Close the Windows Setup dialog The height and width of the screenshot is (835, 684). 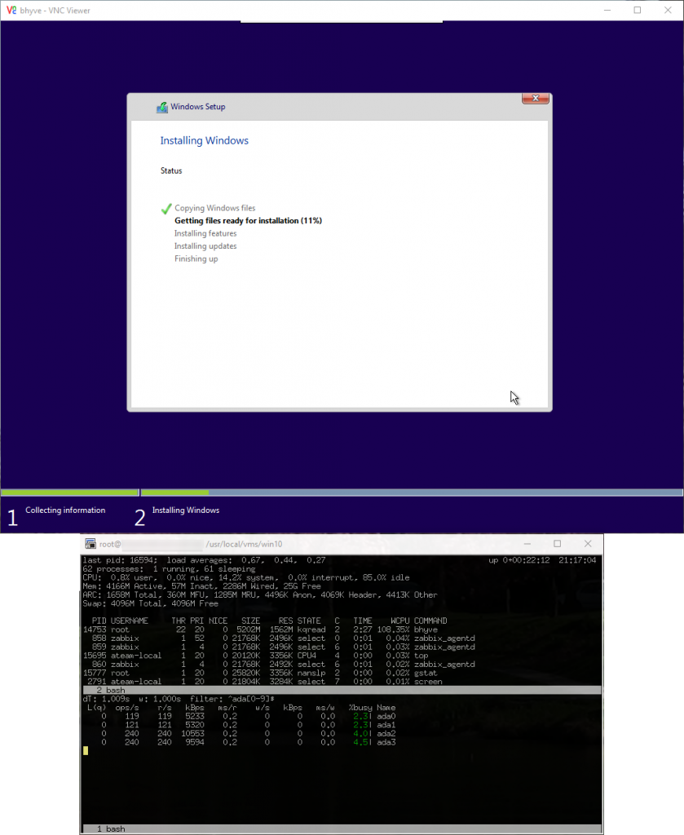pyautogui.click(x=535, y=99)
